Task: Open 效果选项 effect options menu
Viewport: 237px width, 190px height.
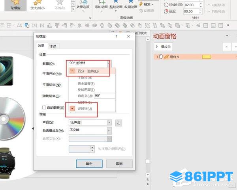Action: 83,6
